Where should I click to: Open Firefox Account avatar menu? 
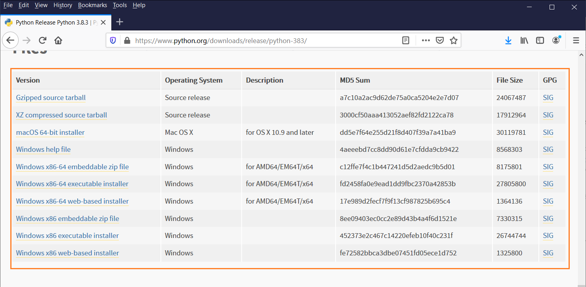click(556, 40)
